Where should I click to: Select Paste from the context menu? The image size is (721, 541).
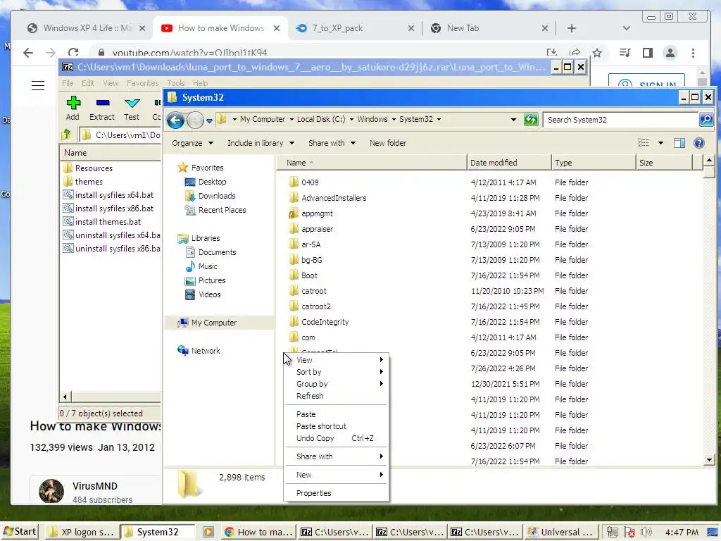pos(336,414)
